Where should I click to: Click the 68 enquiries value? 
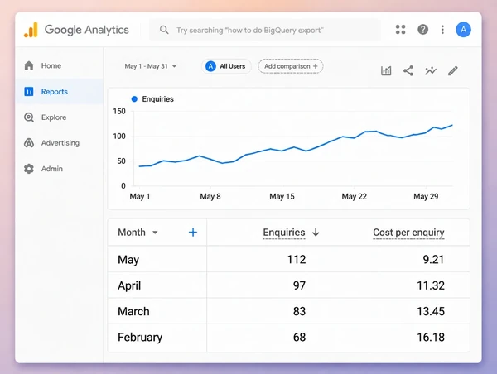click(299, 338)
